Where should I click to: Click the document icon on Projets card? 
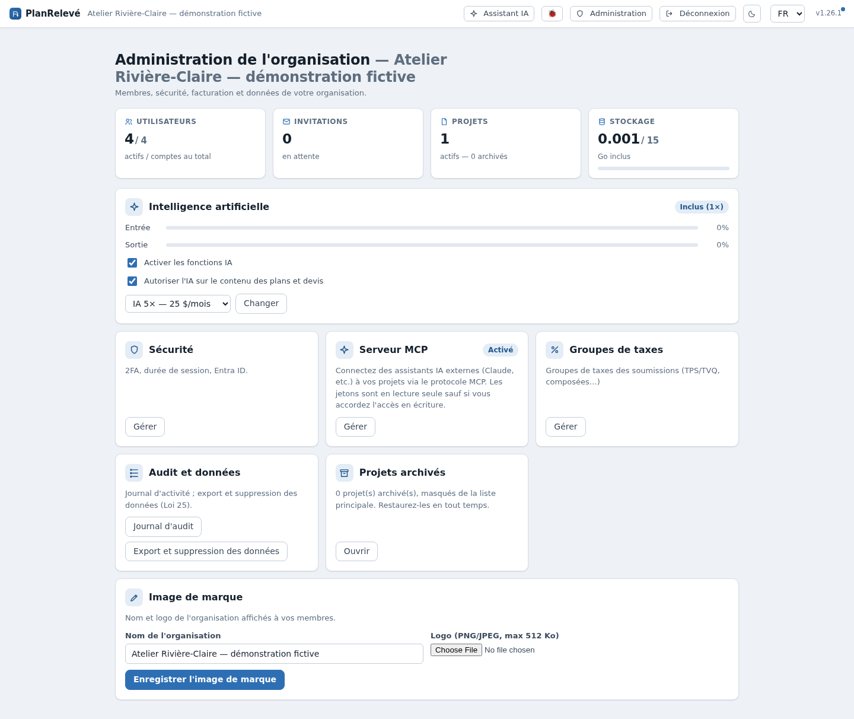click(x=444, y=122)
